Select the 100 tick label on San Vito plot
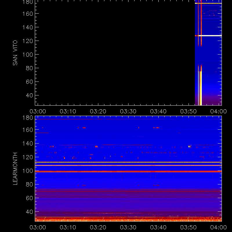 tap(28, 55)
